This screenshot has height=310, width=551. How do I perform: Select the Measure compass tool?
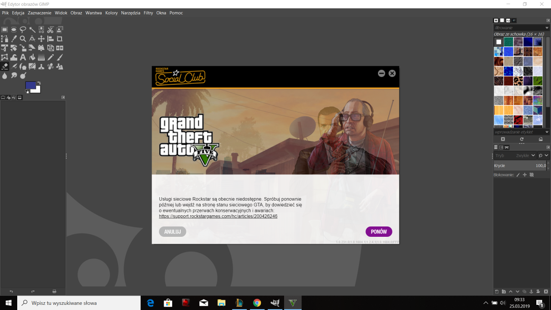pos(32,39)
